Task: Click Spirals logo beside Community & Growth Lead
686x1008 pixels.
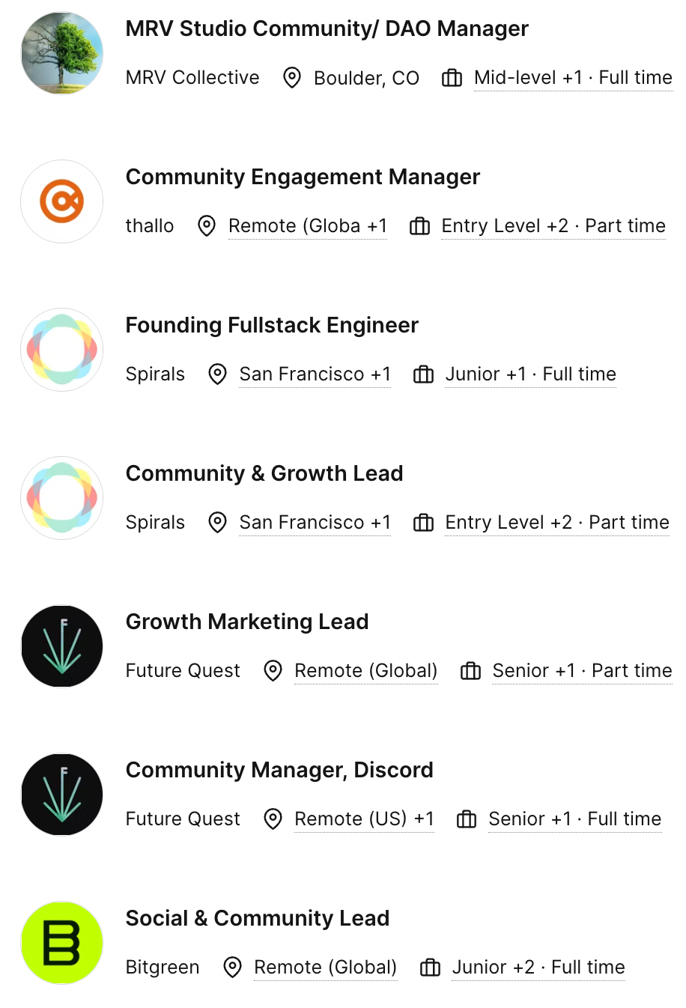Action: 62,498
